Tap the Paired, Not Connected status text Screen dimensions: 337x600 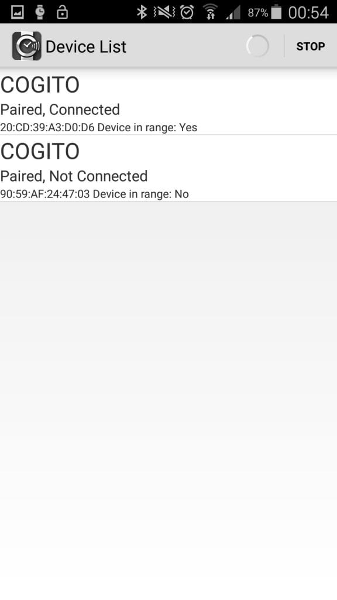click(x=74, y=176)
